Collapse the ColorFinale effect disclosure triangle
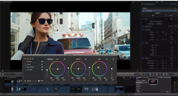The width and height of the screenshot is (178, 96). [x=145, y=11]
